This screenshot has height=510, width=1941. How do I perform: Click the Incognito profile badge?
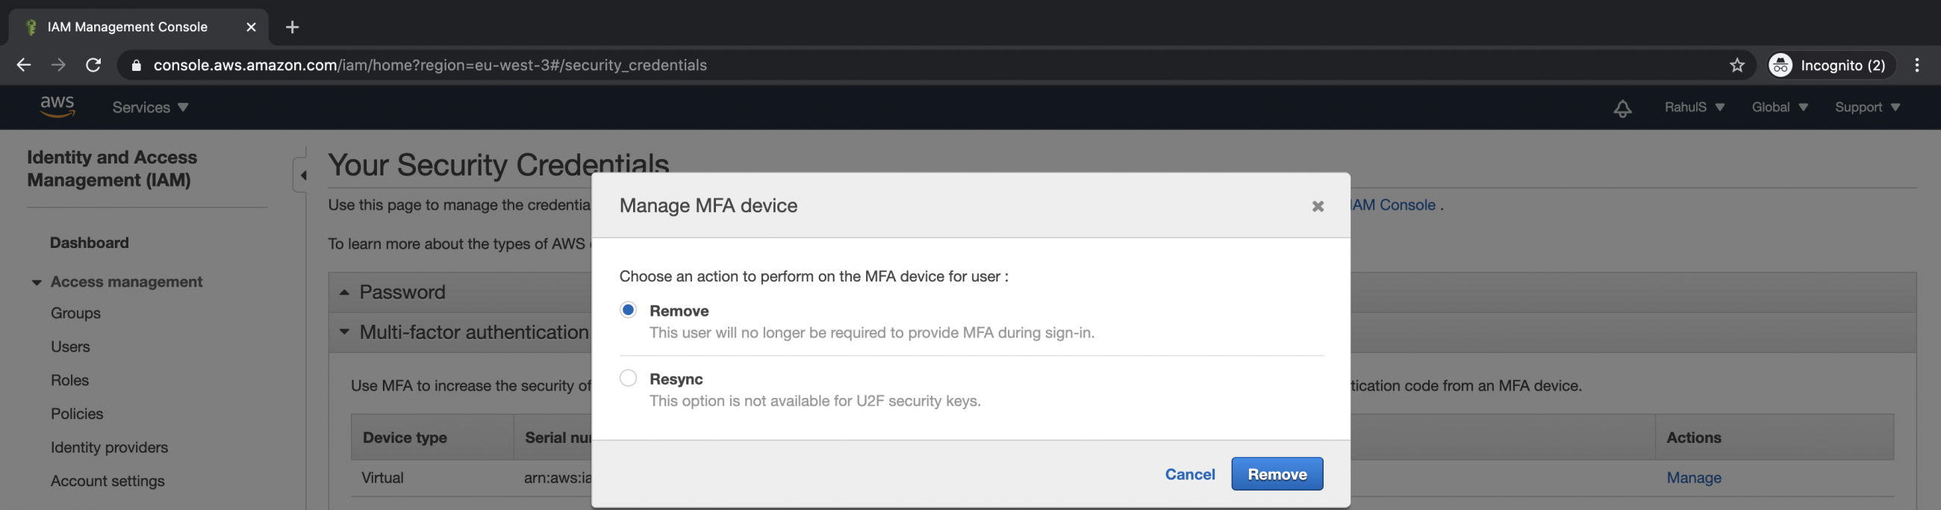point(1830,65)
